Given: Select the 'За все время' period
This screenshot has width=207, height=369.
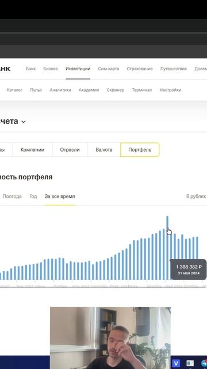Looking at the screenshot, I should pyautogui.click(x=60, y=196).
